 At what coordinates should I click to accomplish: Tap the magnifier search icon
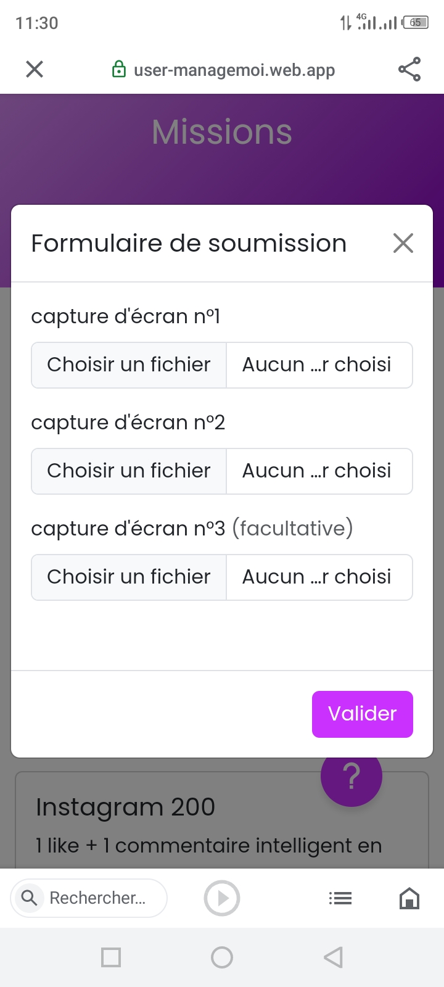click(x=29, y=898)
